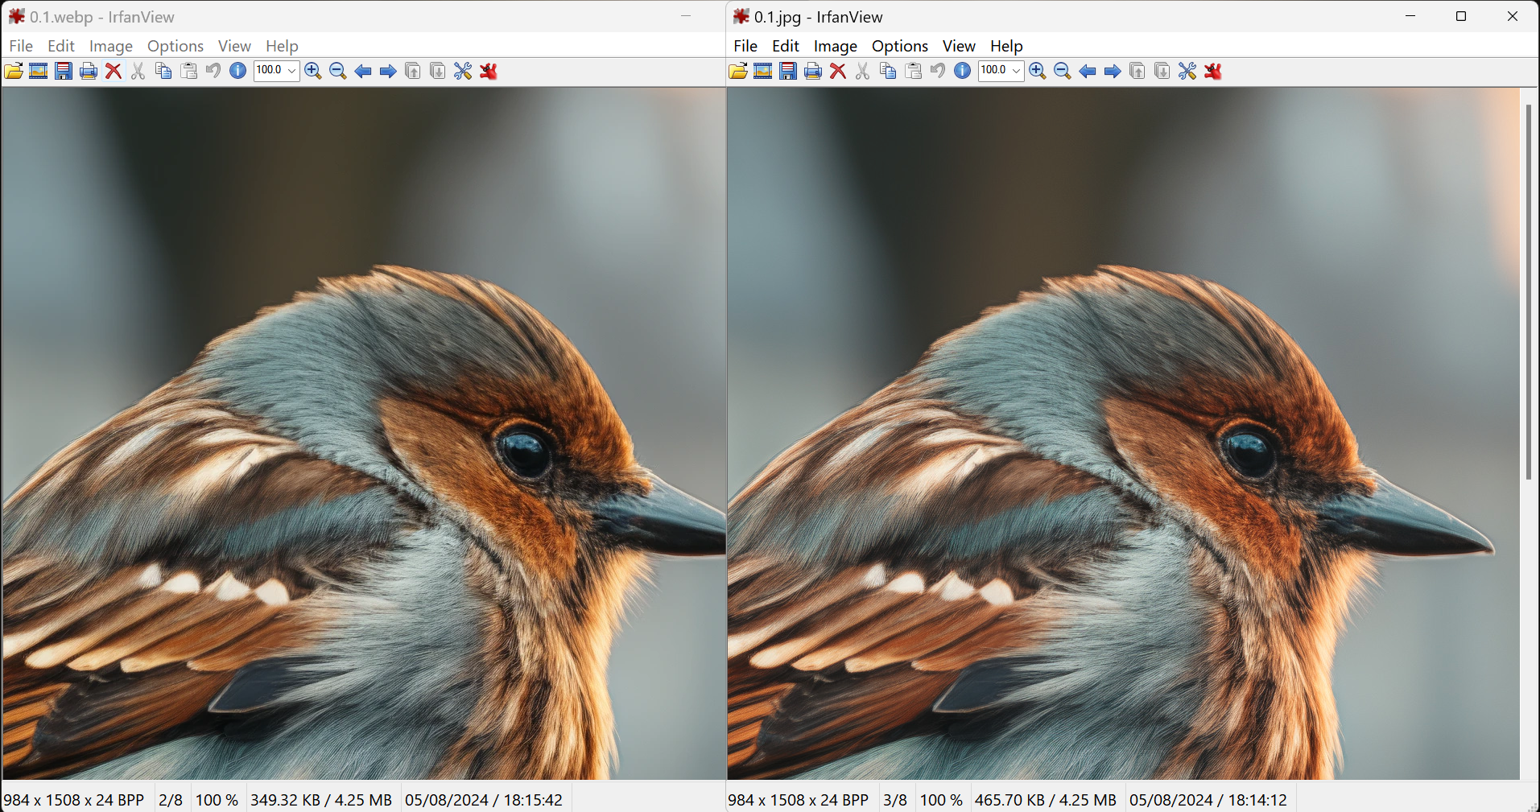Open the Options menu in webp window

click(x=175, y=46)
